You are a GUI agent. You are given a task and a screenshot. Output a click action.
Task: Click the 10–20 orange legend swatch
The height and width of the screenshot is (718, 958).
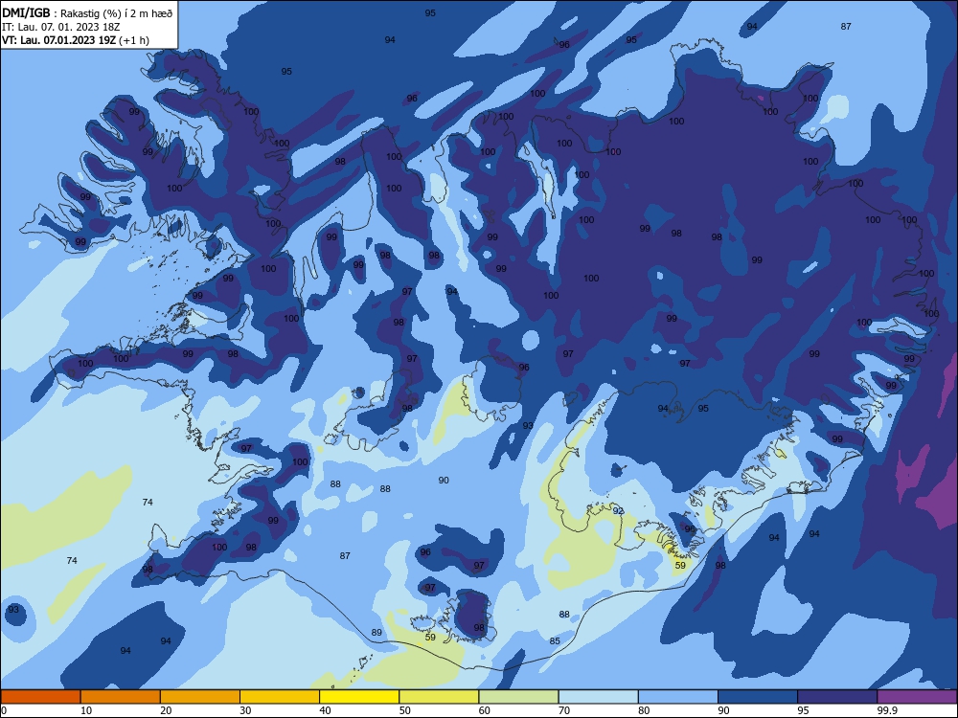(x=121, y=697)
